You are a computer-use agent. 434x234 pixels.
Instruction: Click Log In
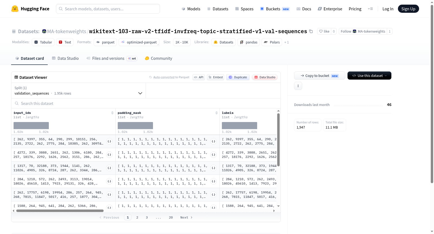(x=388, y=9)
